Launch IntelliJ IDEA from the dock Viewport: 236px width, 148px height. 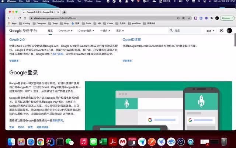click(50, 141)
